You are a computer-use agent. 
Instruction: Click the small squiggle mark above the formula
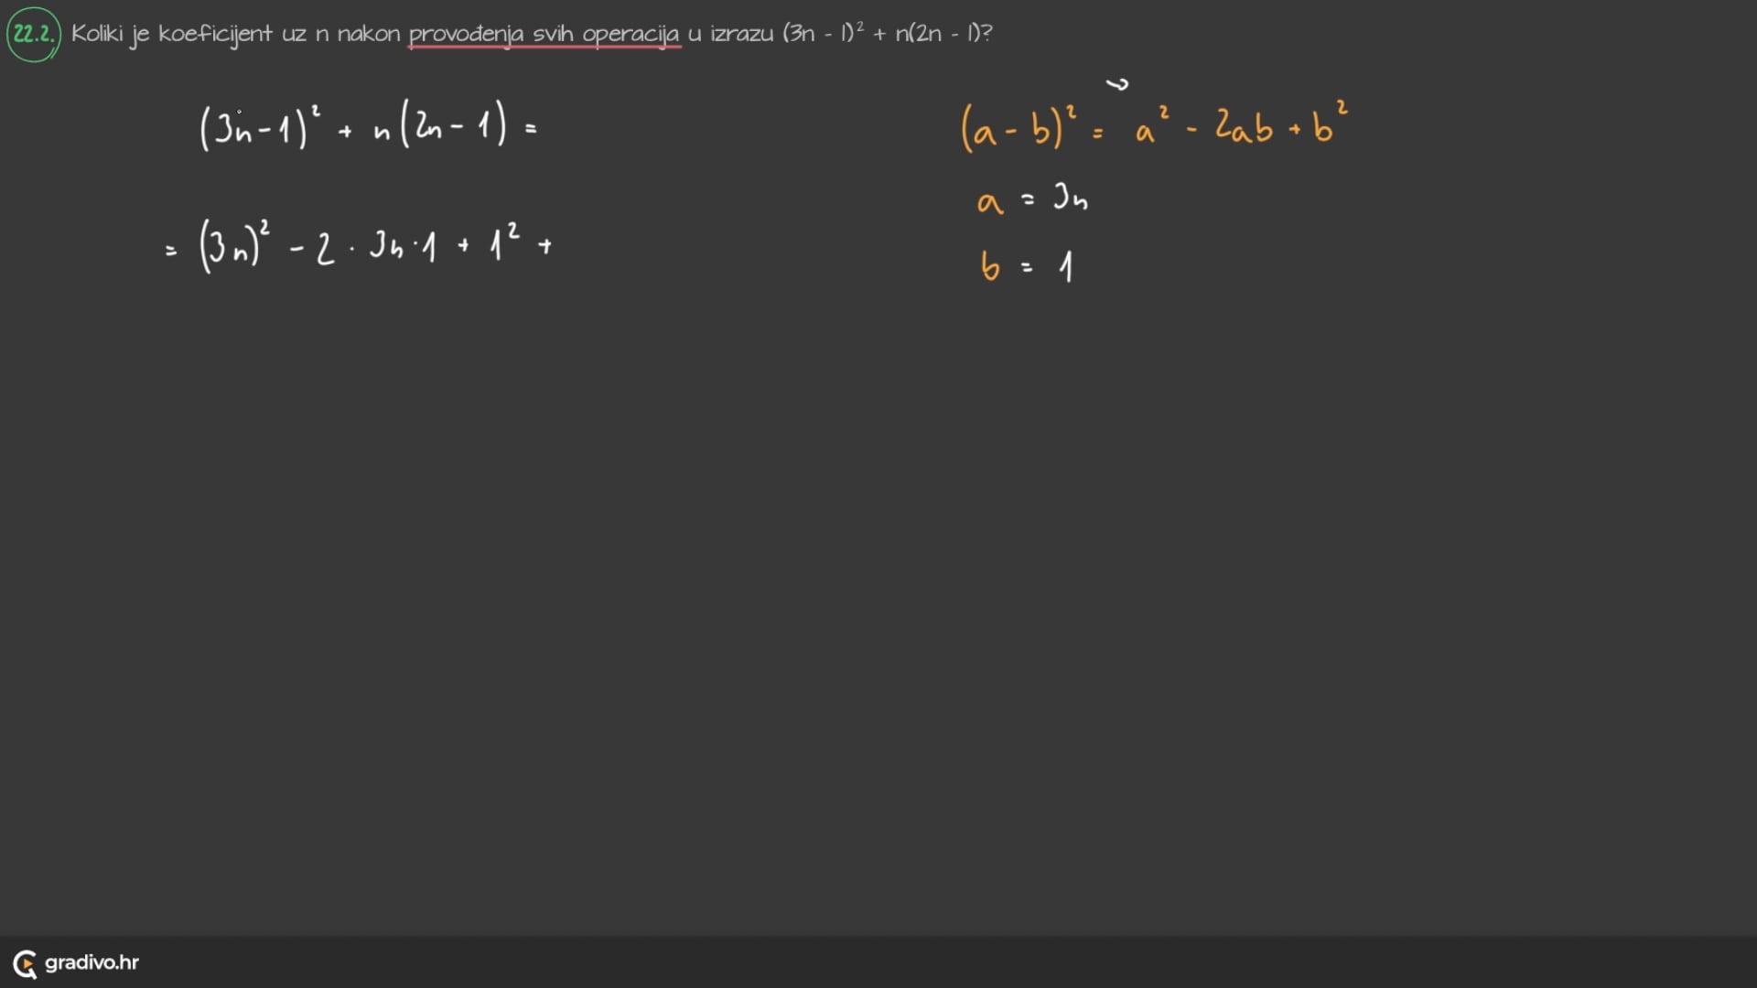click(1117, 85)
